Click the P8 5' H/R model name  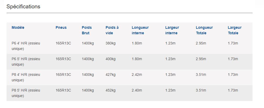pyautogui.click(x=26, y=93)
